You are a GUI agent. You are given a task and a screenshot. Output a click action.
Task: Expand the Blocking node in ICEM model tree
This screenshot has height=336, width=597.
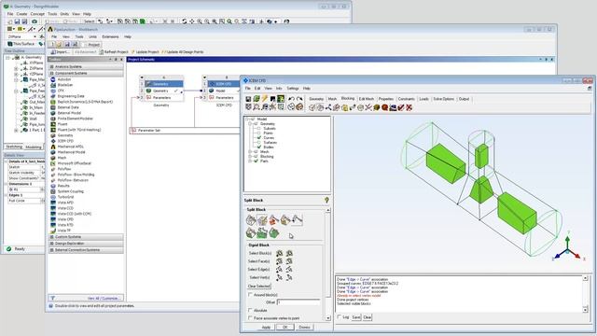pos(250,156)
